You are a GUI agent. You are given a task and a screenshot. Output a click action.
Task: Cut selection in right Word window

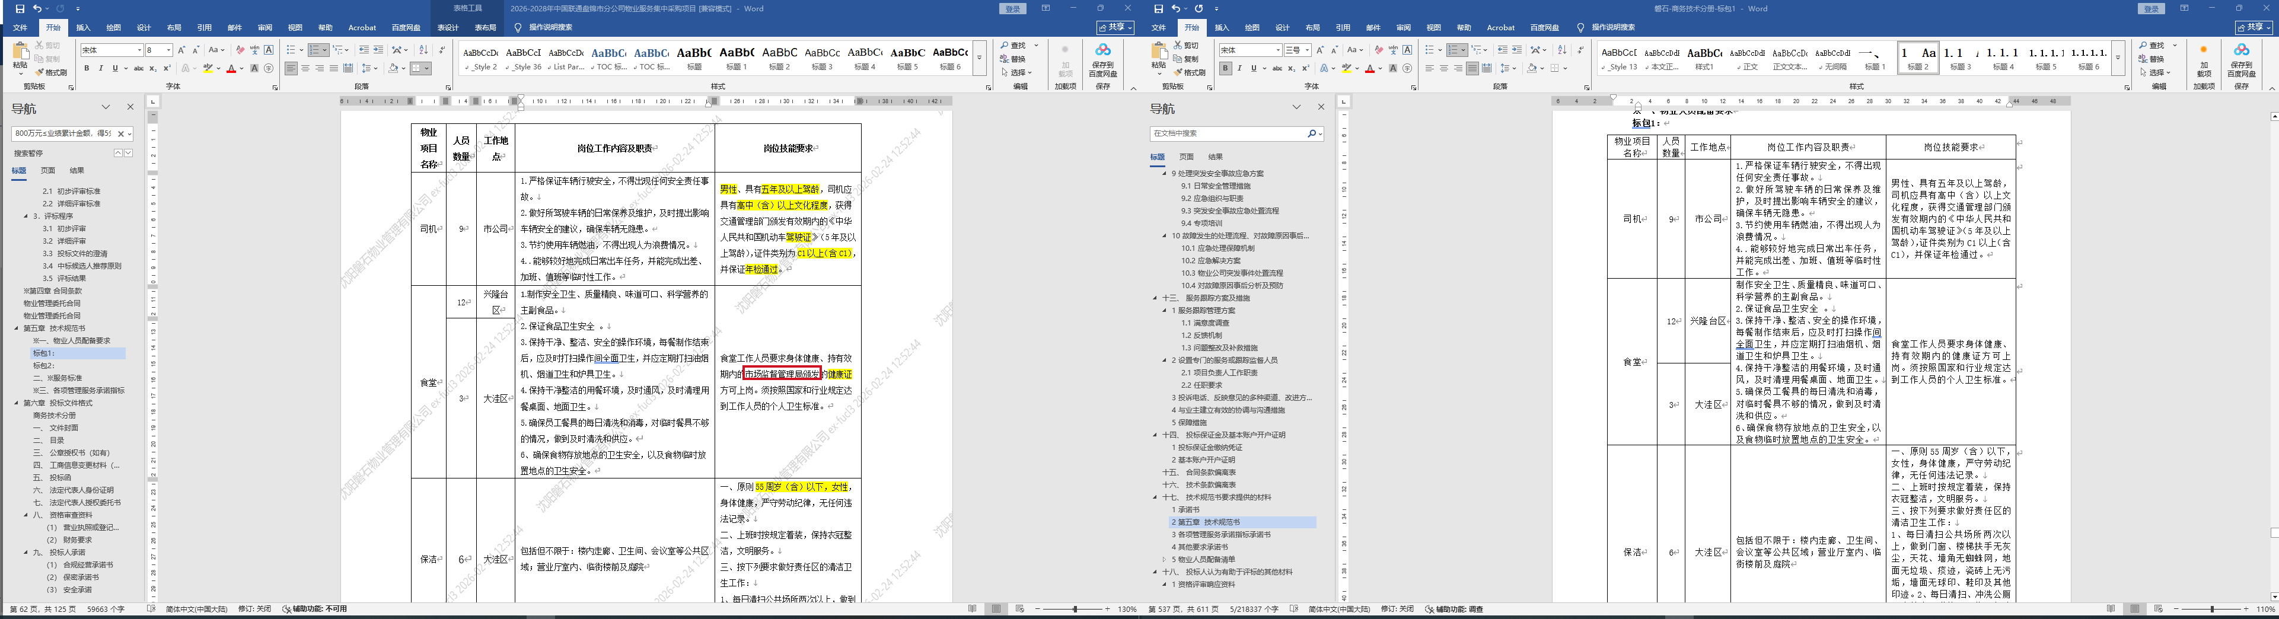click(x=1187, y=46)
